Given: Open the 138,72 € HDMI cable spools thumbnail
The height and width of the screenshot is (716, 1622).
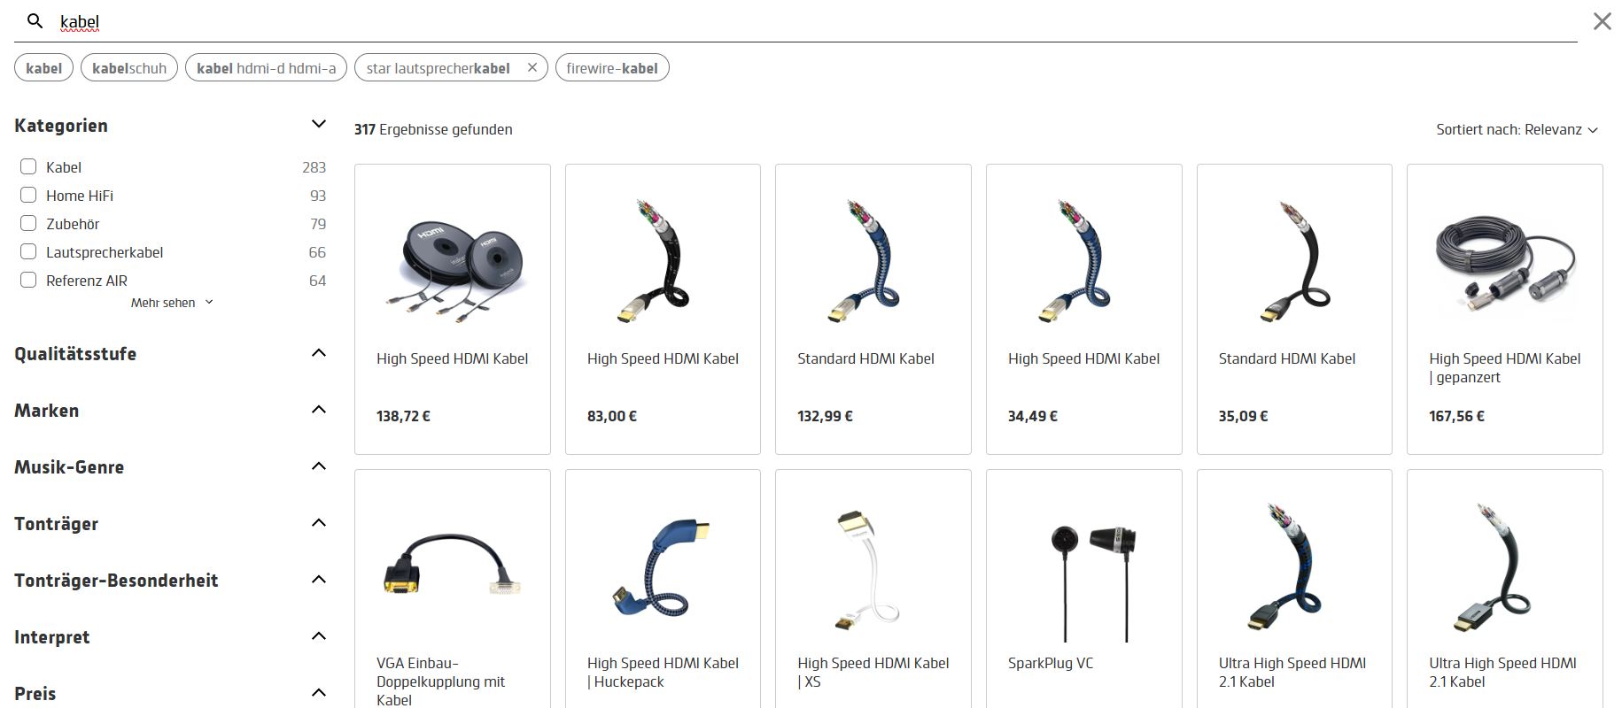Looking at the screenshot, I should 453,266.
